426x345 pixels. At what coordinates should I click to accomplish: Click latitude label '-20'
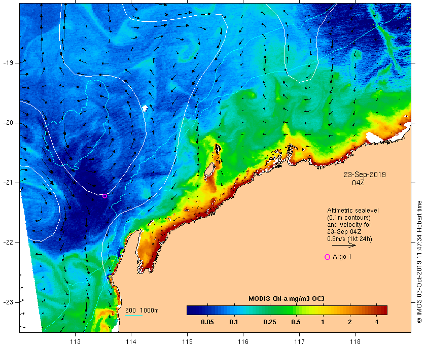pyautogui.click(x=8, y=123)
